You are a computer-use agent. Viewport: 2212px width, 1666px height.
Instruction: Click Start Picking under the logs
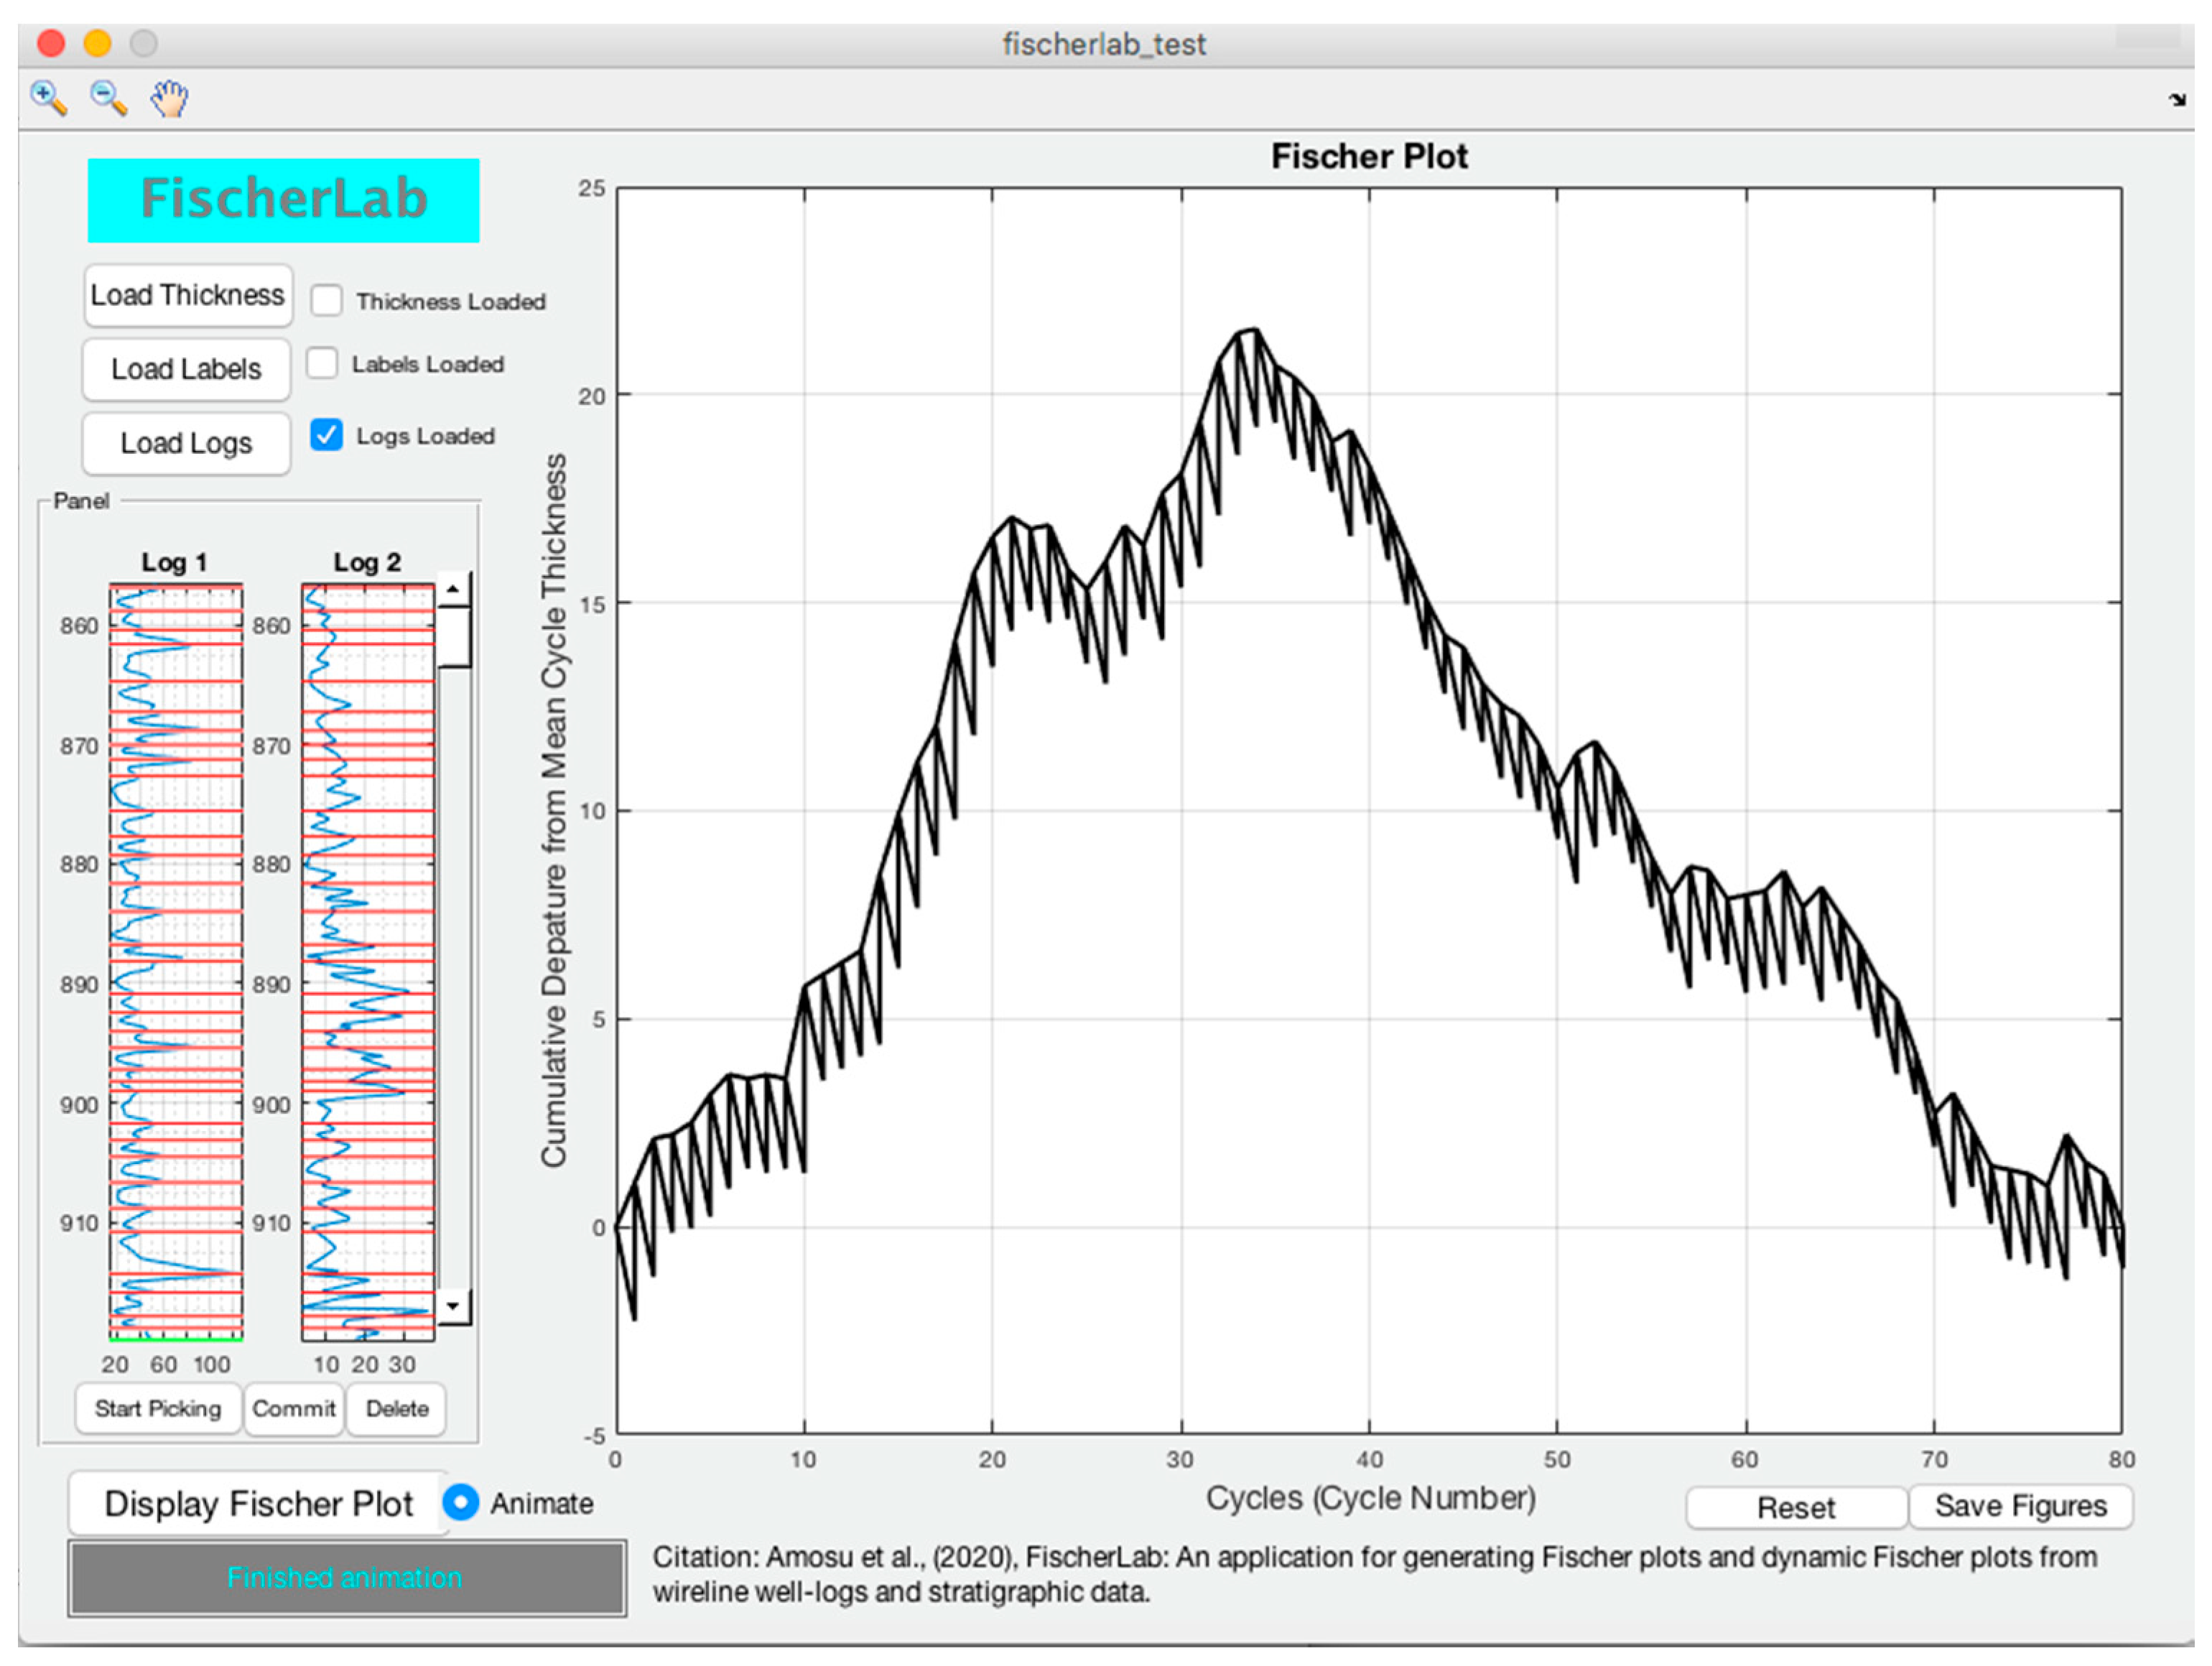158,1408
